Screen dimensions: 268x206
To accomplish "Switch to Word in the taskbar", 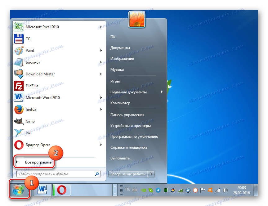I will click(x=42, y=190).
